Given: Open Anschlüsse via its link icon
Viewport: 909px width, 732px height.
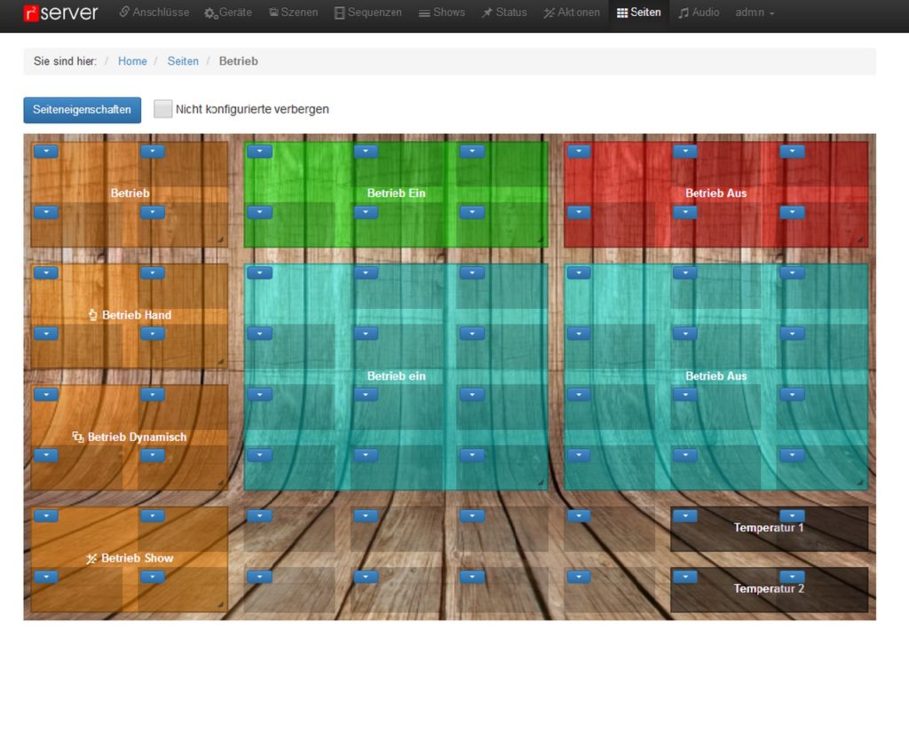Looking at the screenshot, I should (x=124, y=12).
